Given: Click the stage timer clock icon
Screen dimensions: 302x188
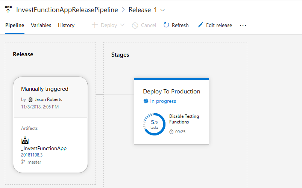Looking at the screenshot, I should [x=171, y=132].
